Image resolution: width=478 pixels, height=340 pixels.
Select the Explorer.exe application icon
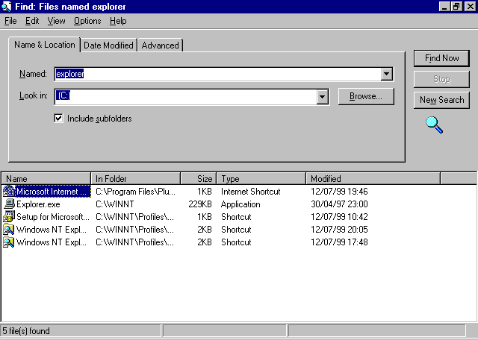(9, 204)
